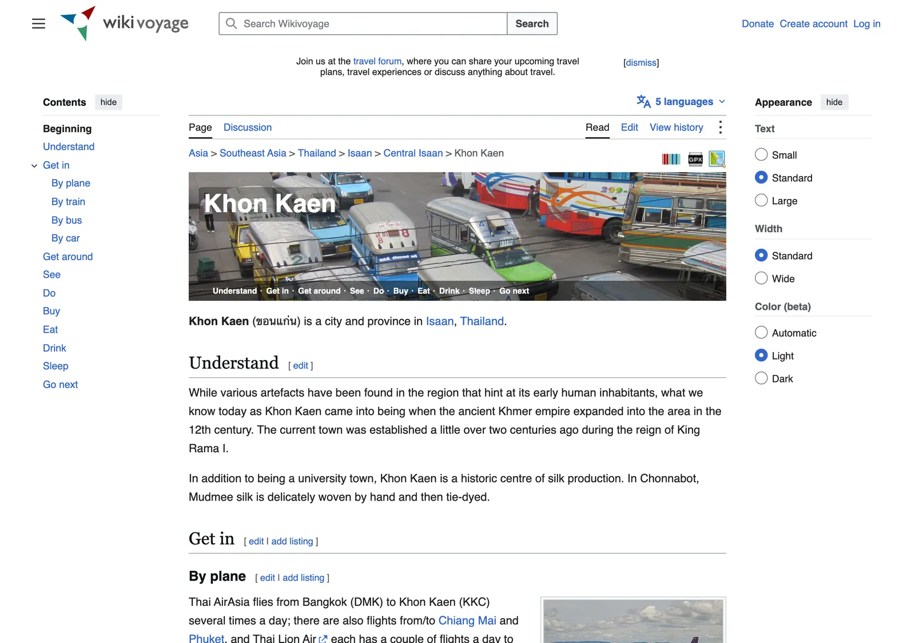Viewport: 915px width, 643px height.
Task: Jump to By train in contents
Action: (x=68, y=202)
